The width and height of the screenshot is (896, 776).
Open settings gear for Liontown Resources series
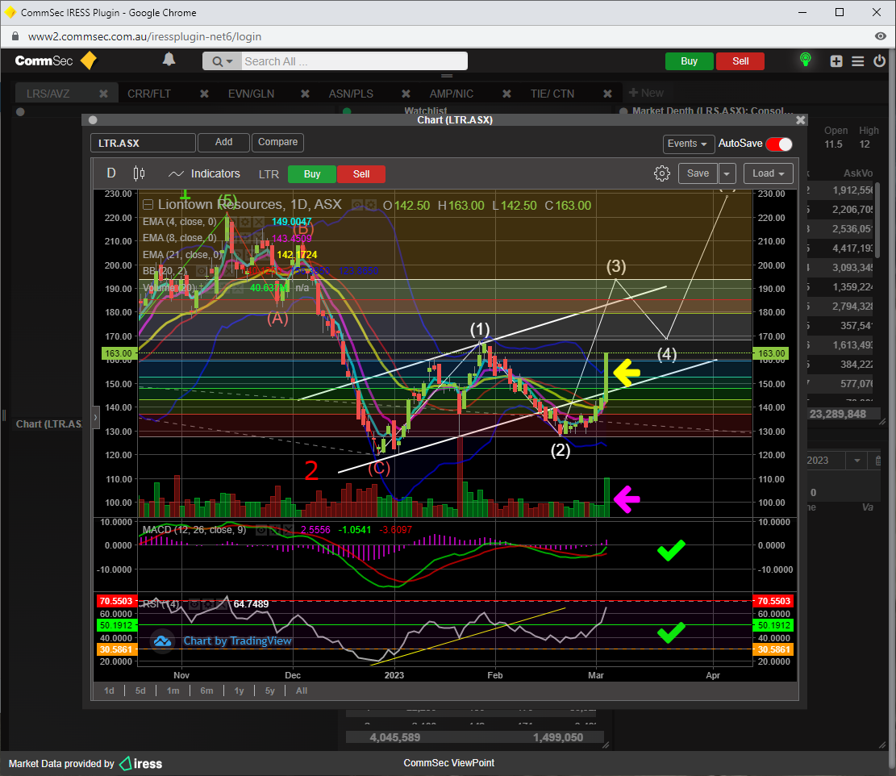[x=371, y=205]
